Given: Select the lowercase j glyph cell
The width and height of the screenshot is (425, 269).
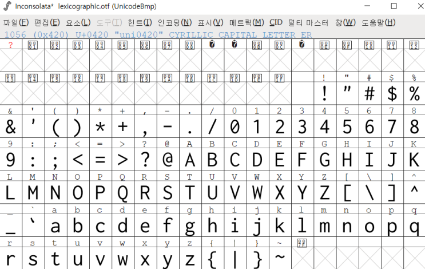Looking at the screenshot, I should pos(258,226).
